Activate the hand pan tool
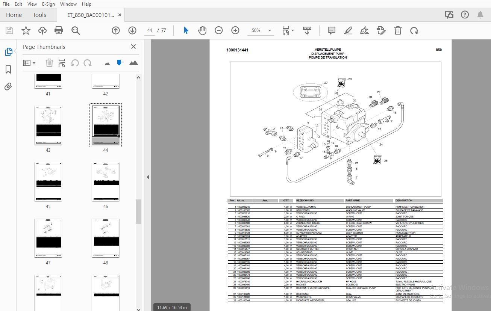 (202, 30)
